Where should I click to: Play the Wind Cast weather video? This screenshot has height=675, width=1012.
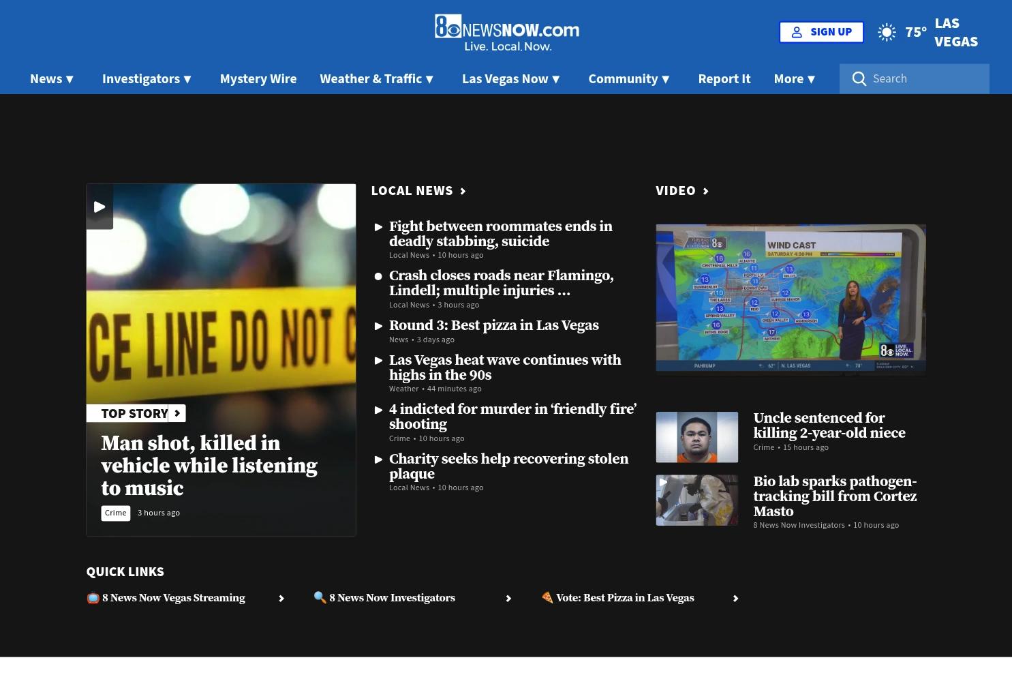791,299
